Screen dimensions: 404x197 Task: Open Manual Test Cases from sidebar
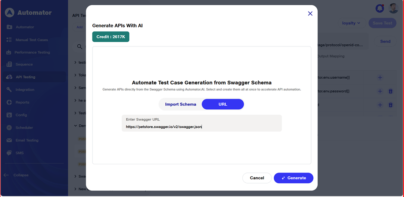31,40
